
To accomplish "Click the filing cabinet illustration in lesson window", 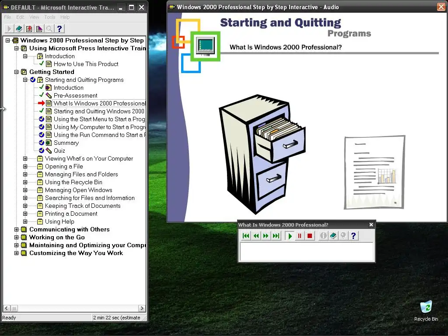I will (262, 154).
